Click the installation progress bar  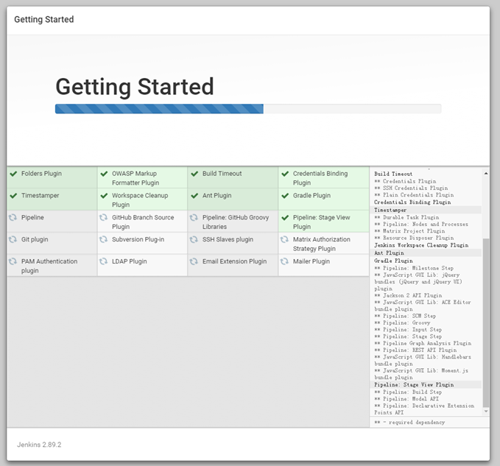pos(248,109)
